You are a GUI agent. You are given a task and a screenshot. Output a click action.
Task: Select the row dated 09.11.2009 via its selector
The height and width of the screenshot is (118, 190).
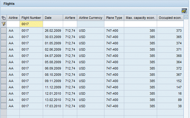pos(4,81)
